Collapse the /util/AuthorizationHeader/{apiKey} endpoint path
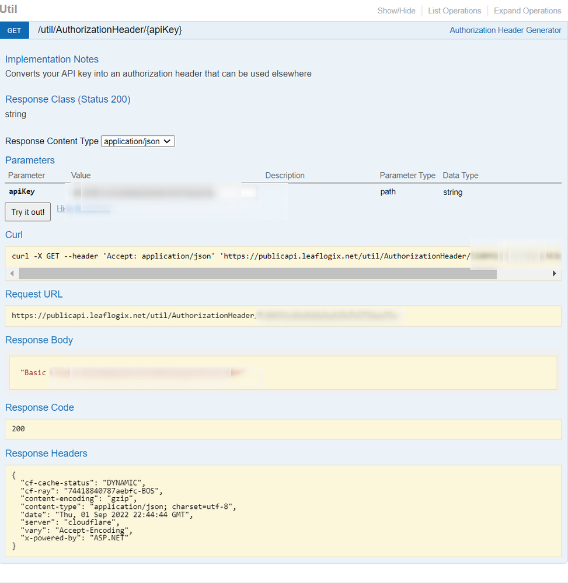Image resolution: width=568 pixels, height=583 pixels. (110, 30)
